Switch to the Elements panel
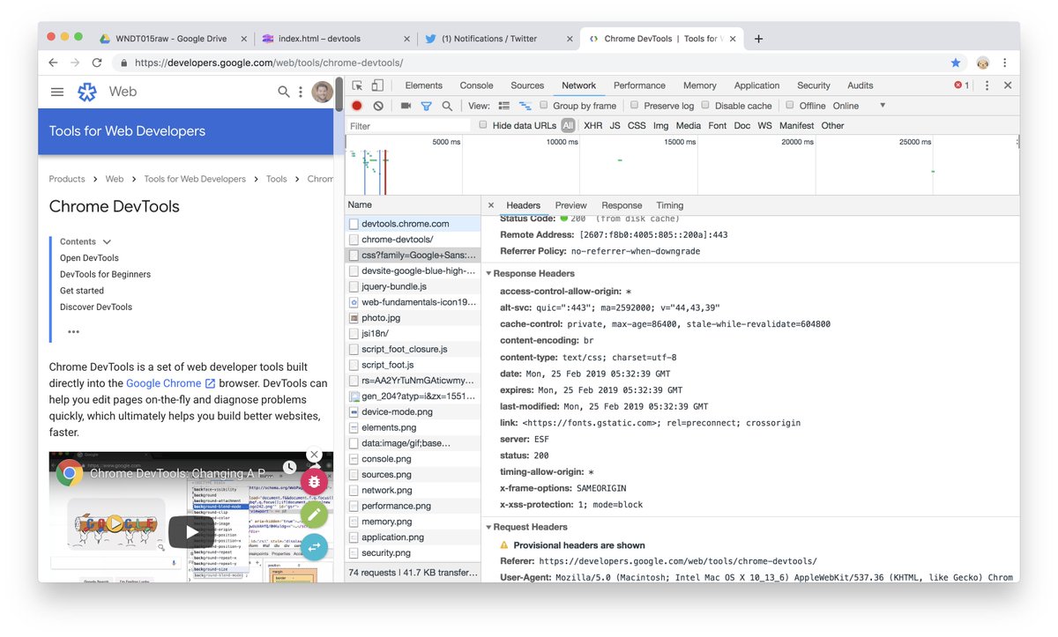Screen dimensions: 1058x637 (x=423, y=85)
